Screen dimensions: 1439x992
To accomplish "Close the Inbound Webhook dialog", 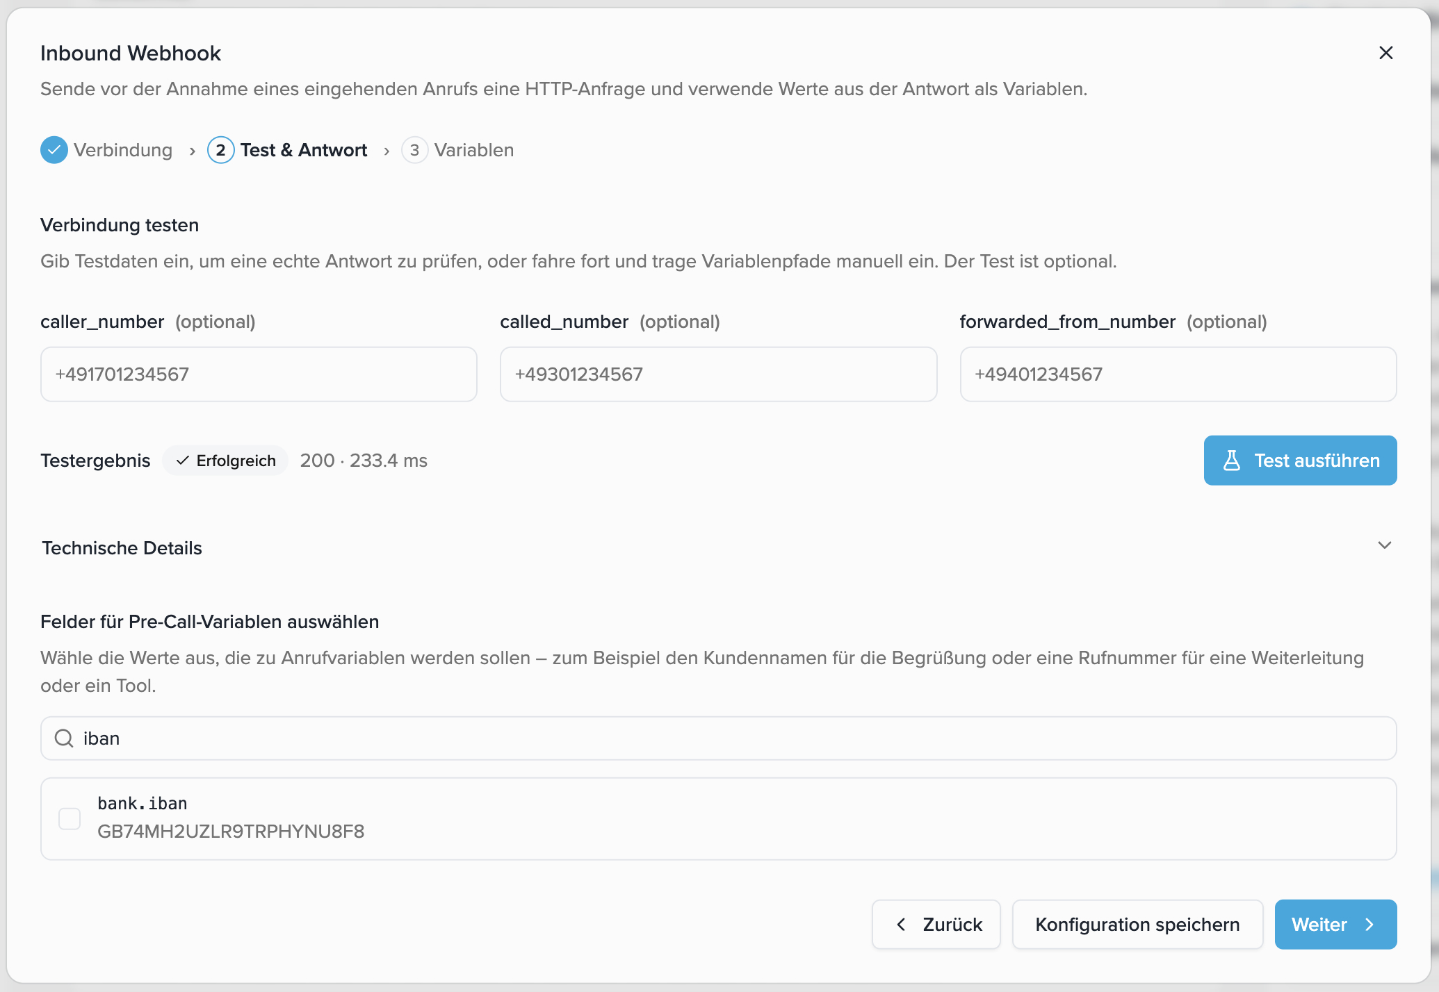I will 1385,53.
